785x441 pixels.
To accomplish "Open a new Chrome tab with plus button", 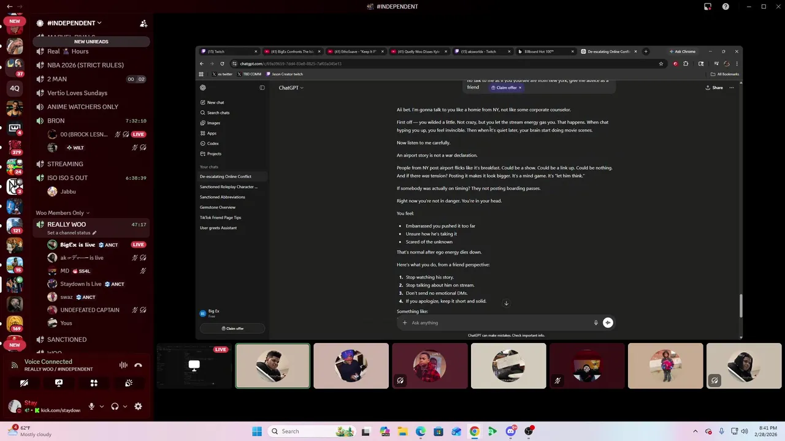I will click(646, 51).
